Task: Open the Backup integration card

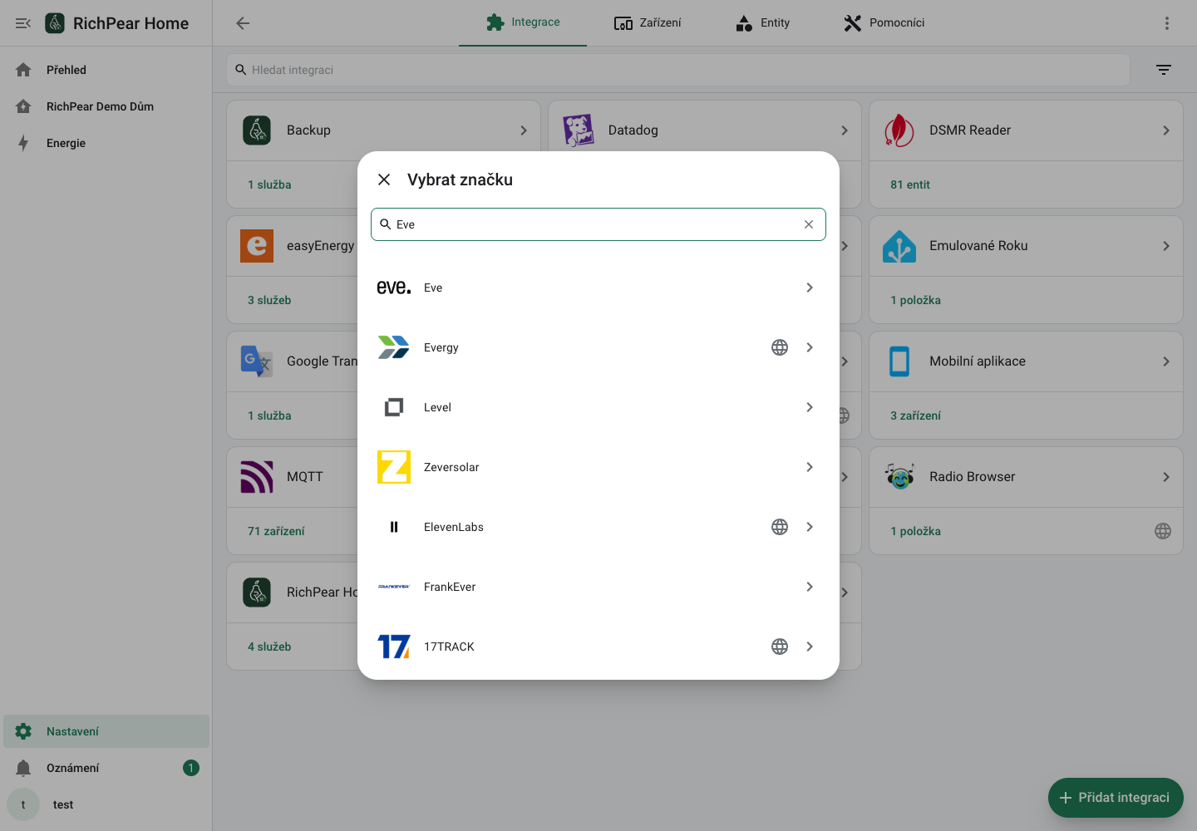Action: [x=383, y=130]
